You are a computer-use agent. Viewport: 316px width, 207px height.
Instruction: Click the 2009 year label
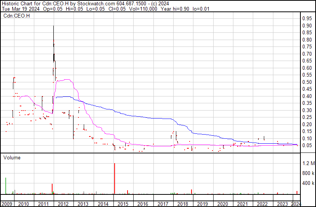coord(7,204)
